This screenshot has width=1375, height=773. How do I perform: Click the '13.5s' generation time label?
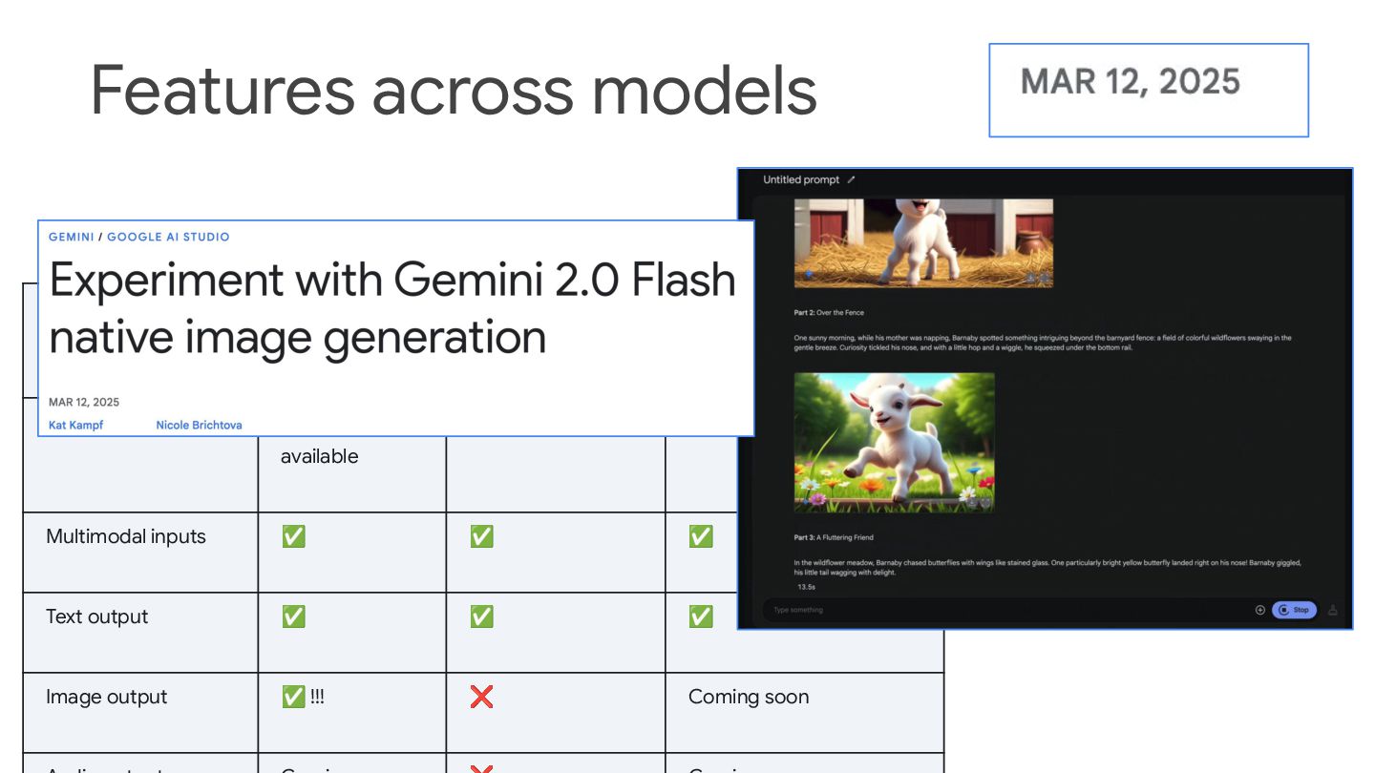[806, 587]
